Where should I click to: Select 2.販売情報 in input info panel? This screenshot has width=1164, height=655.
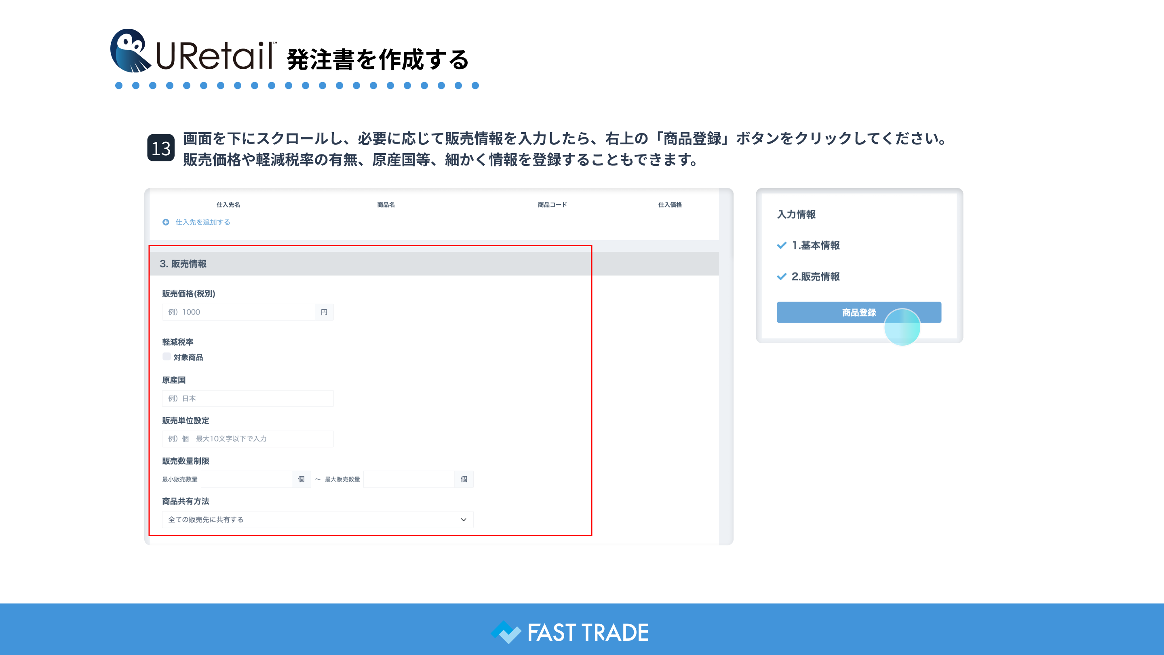coord(815,277)
